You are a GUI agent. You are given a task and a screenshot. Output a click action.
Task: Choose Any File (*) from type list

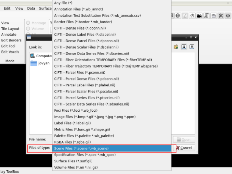[x=63, y=3]
